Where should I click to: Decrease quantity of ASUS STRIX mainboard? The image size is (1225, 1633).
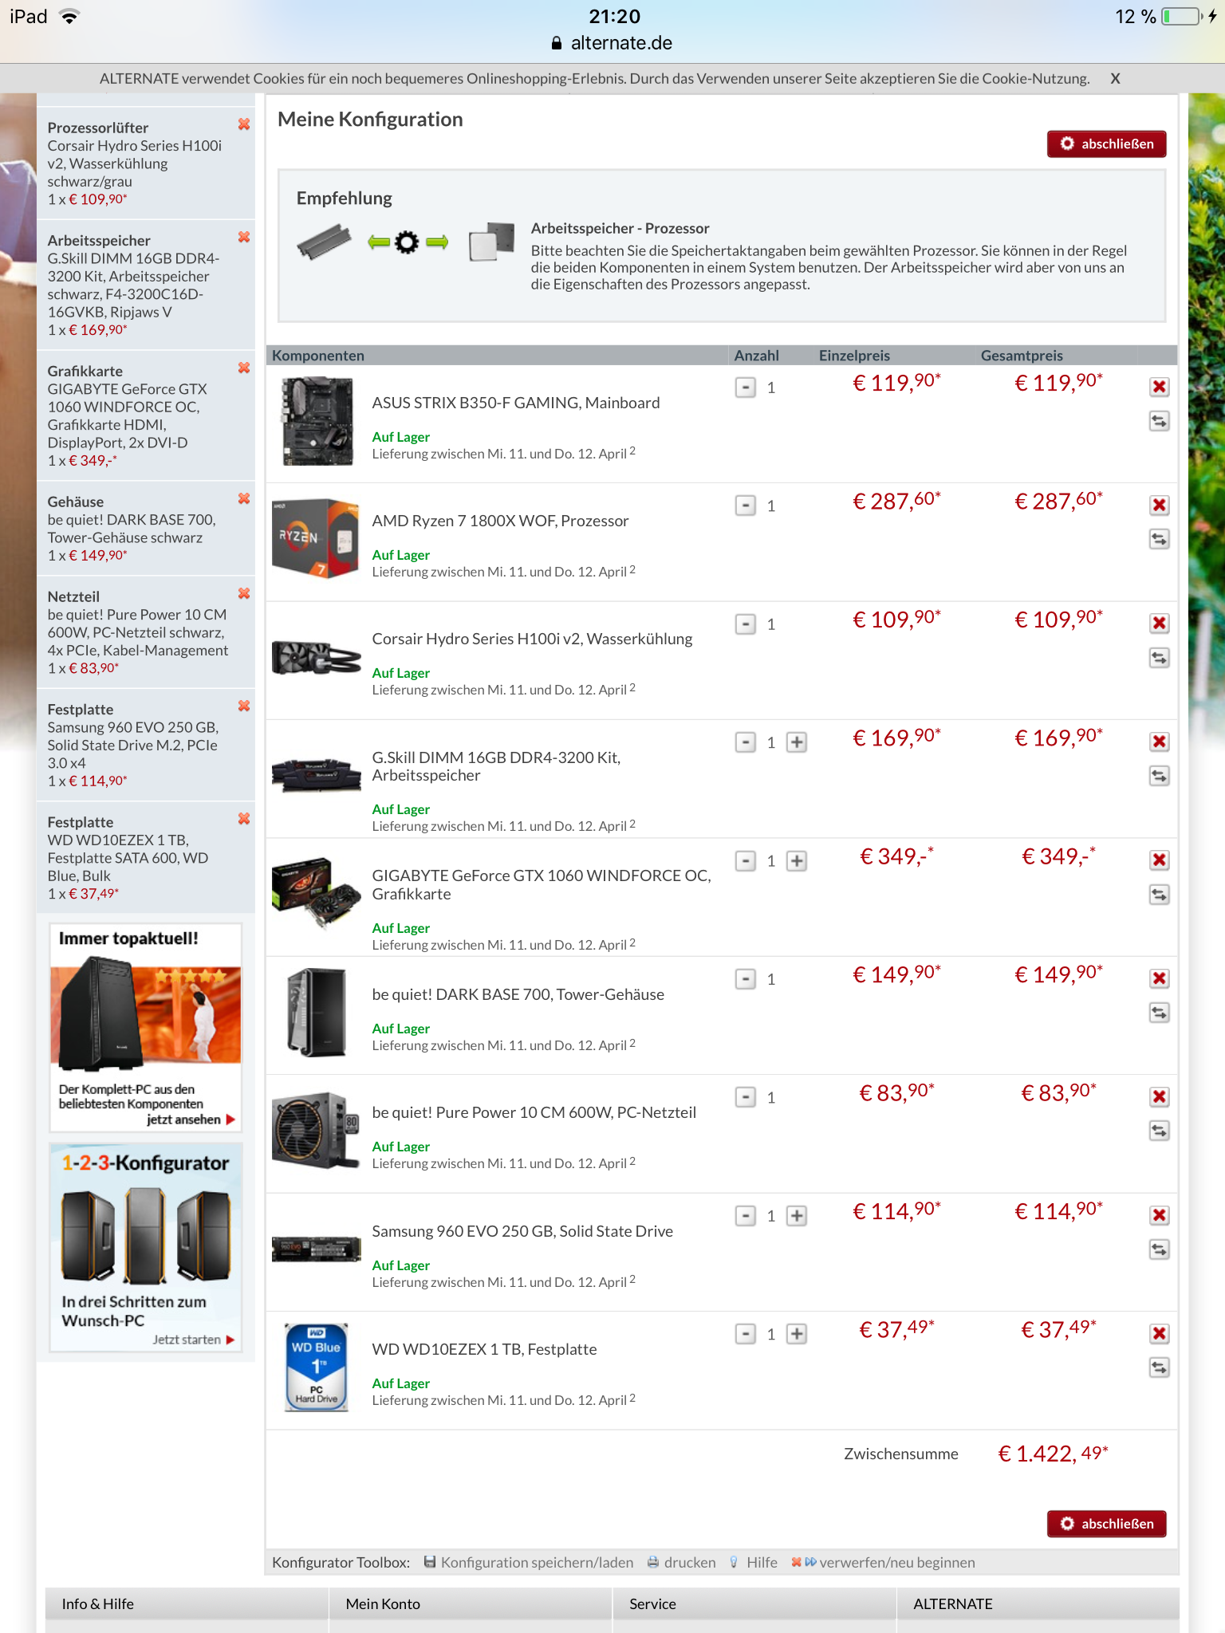click(745, 388)
